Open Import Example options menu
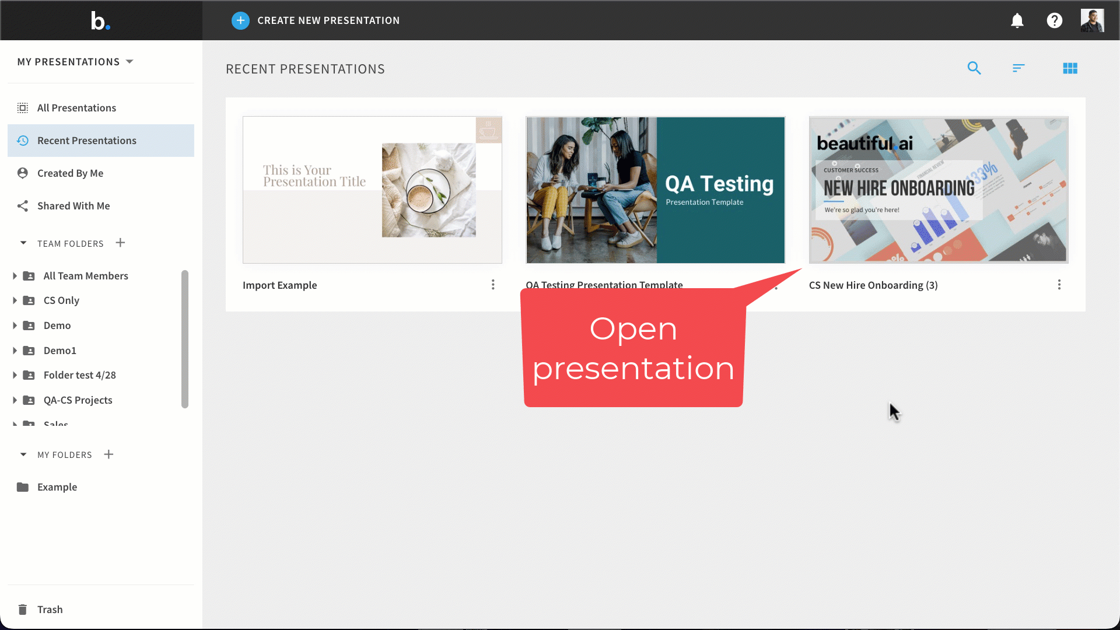The image size is (1120, 630). [x=493, y=285]
